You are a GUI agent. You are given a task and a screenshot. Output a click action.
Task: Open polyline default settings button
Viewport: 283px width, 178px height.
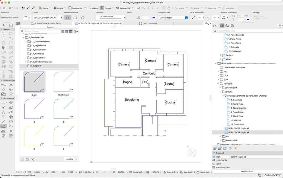point(26,18)
